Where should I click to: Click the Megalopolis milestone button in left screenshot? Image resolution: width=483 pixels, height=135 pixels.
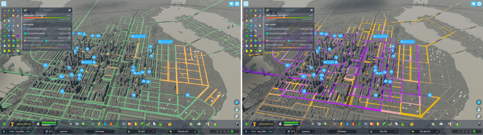(x=21, y=124)
